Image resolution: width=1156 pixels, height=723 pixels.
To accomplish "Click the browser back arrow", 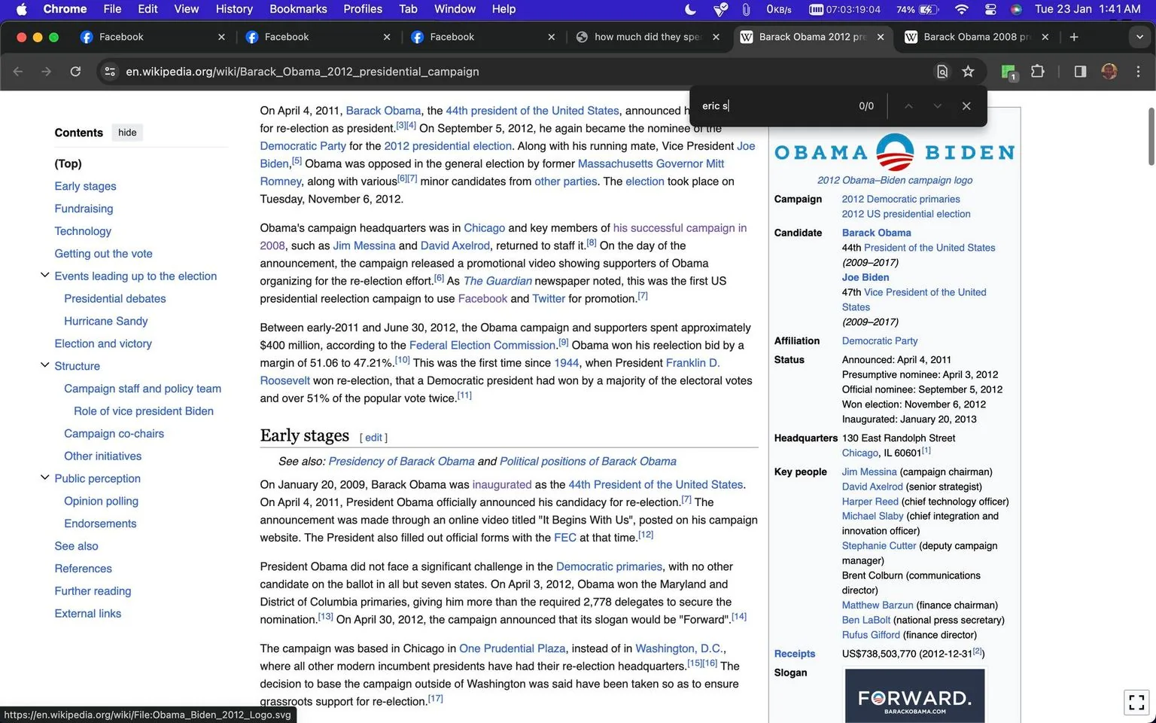I will 18,72.
